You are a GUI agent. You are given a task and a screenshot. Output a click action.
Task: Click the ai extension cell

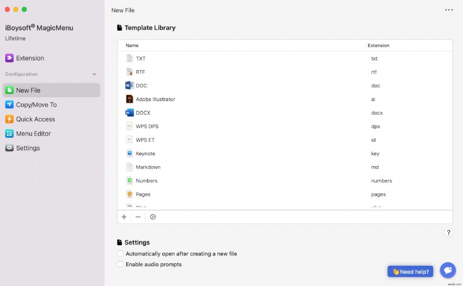point(373,99)
